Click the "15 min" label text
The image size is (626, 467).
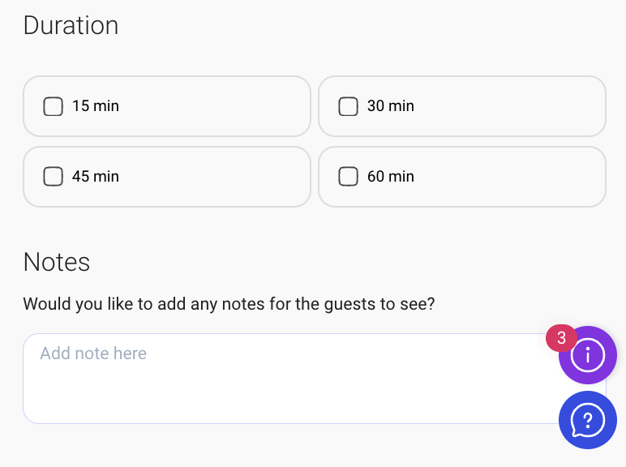pos(96,106)
